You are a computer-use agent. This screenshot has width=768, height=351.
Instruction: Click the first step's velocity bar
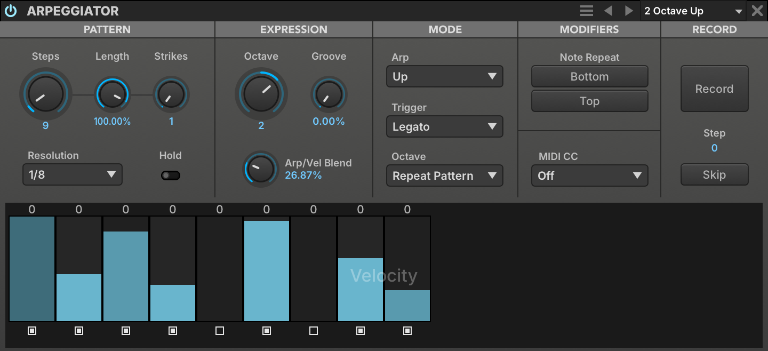point(32,269)
